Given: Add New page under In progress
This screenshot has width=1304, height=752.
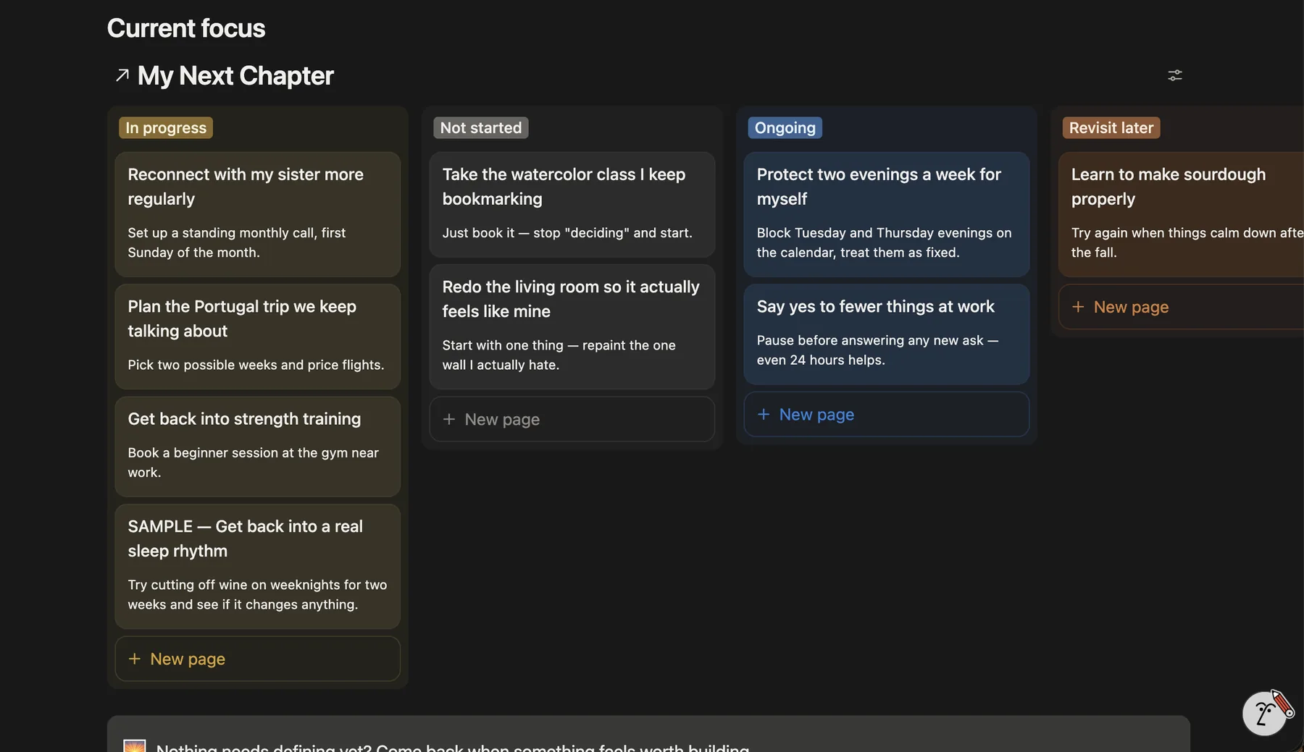Looking at the screenshot, I should point(257,659).
